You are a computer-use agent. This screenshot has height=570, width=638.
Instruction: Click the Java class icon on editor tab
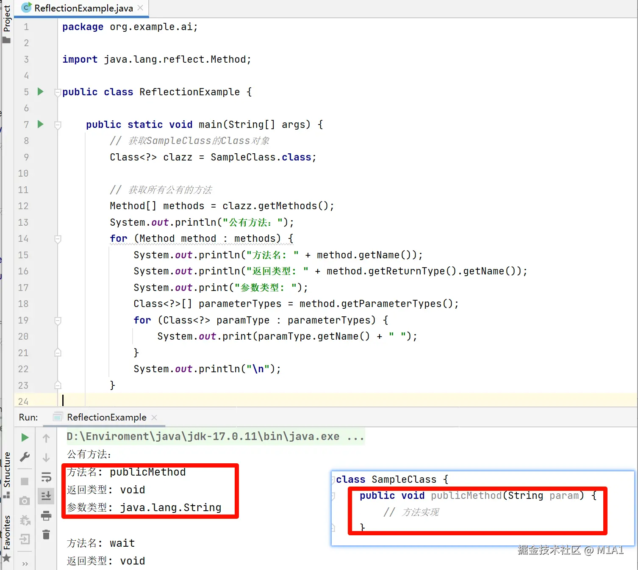coord(26,8)
